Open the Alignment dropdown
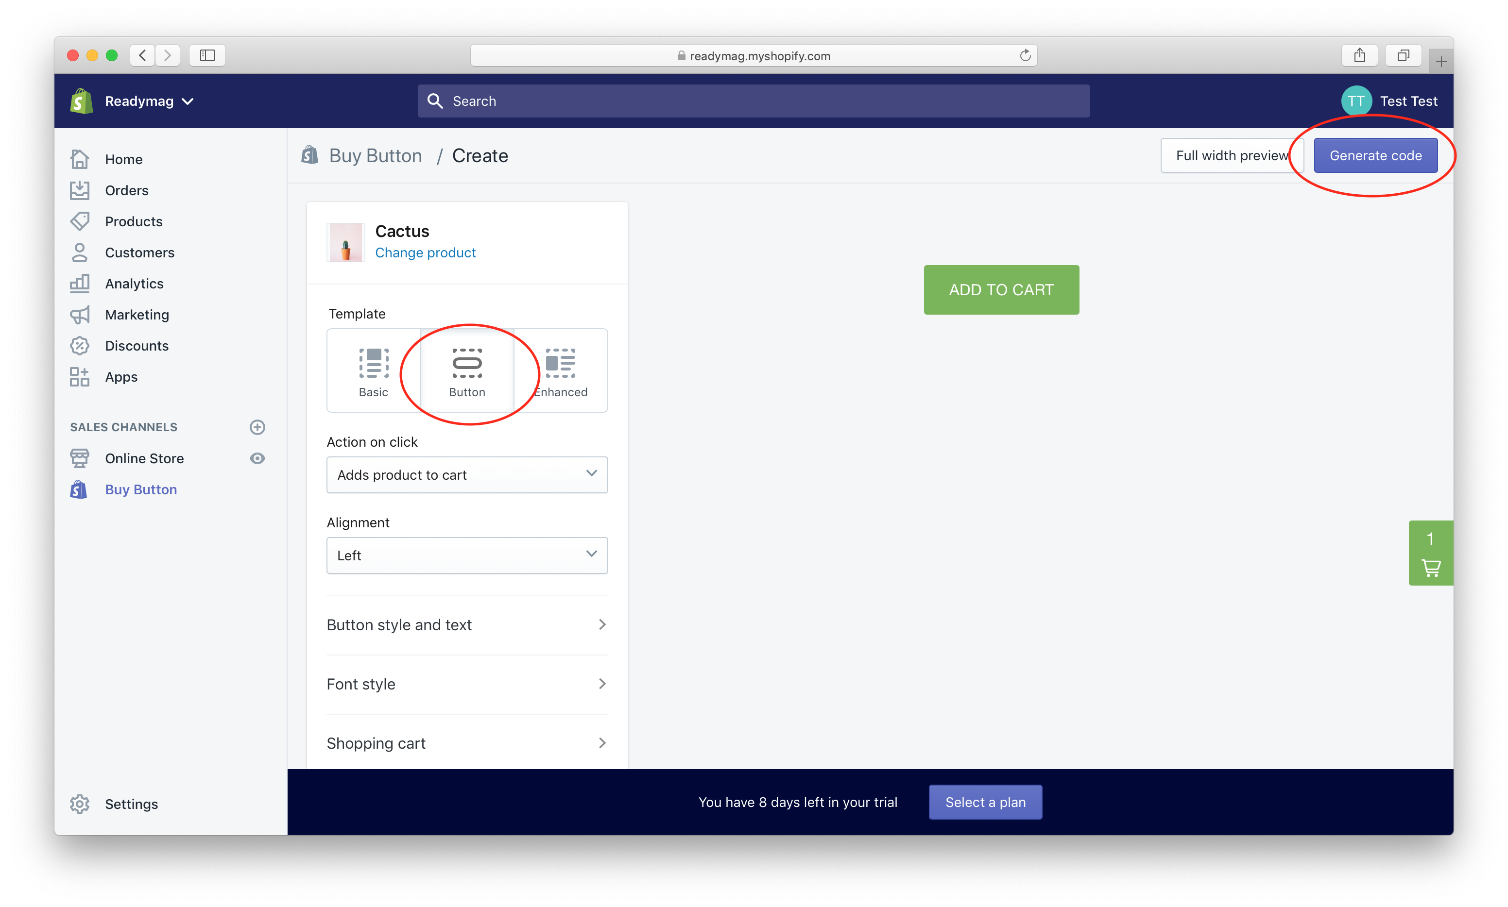The height and width of the screenshot is (907, 1508). click(467, 555)
